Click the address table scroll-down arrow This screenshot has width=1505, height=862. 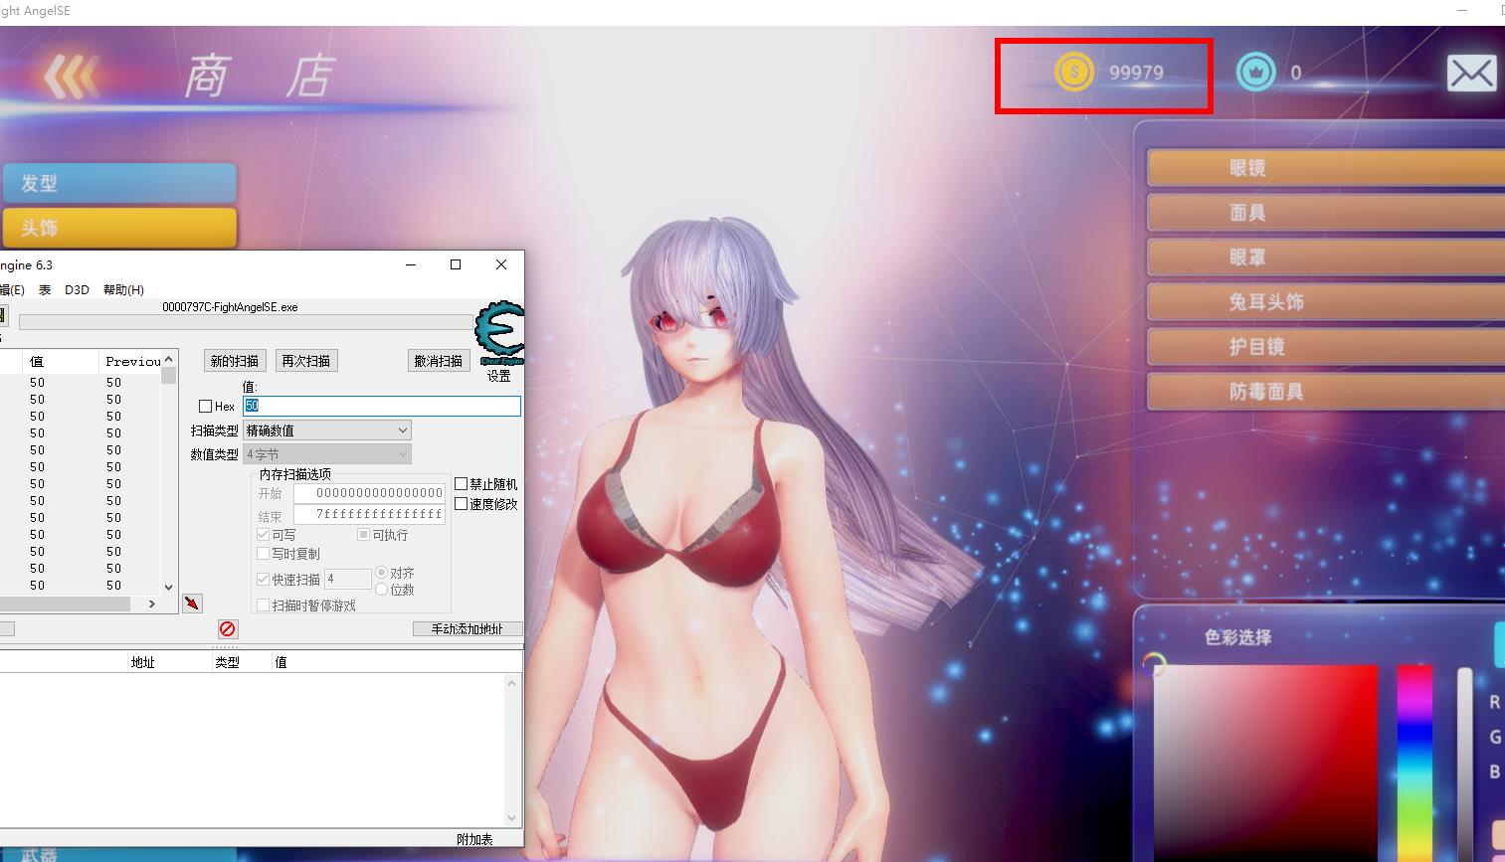(x=512, y=818)
